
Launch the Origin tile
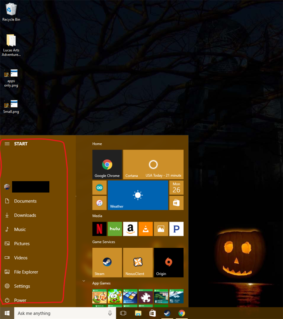[x=169, y=262]
